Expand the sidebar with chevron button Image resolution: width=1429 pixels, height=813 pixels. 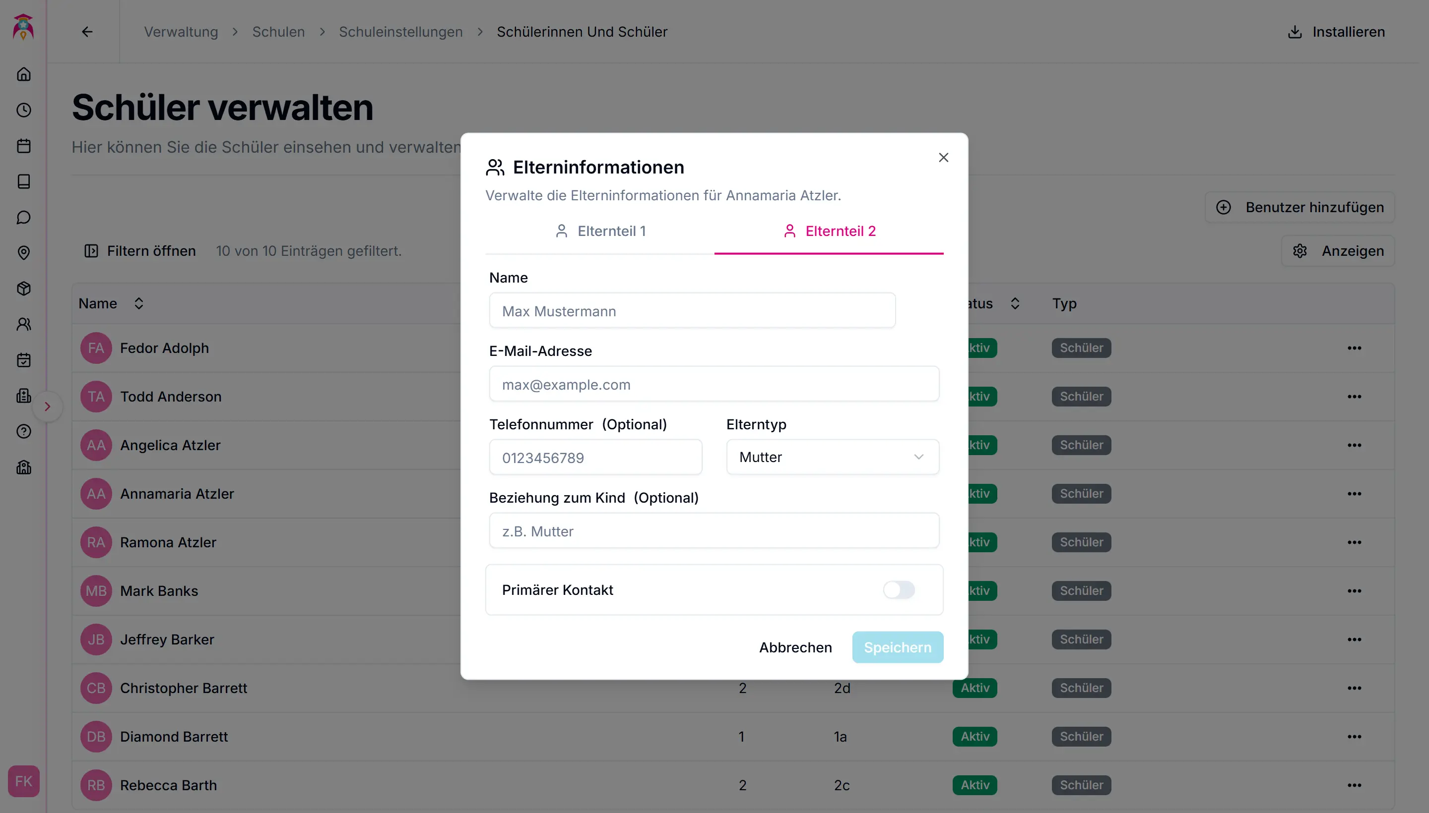tap(48, 406)
